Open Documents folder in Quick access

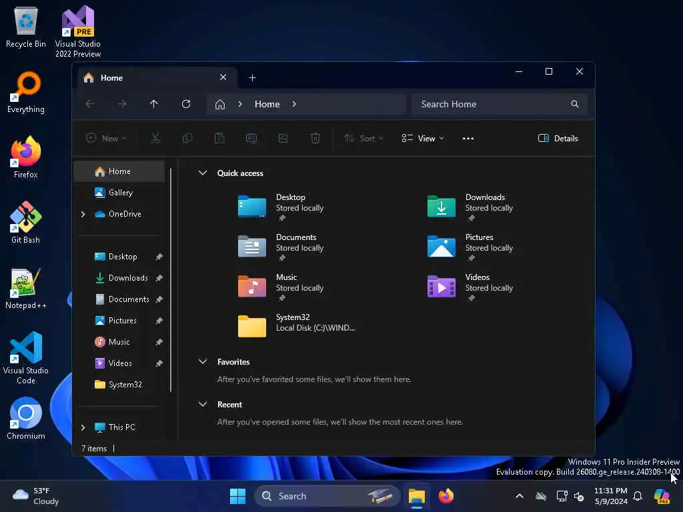[281, 247]
